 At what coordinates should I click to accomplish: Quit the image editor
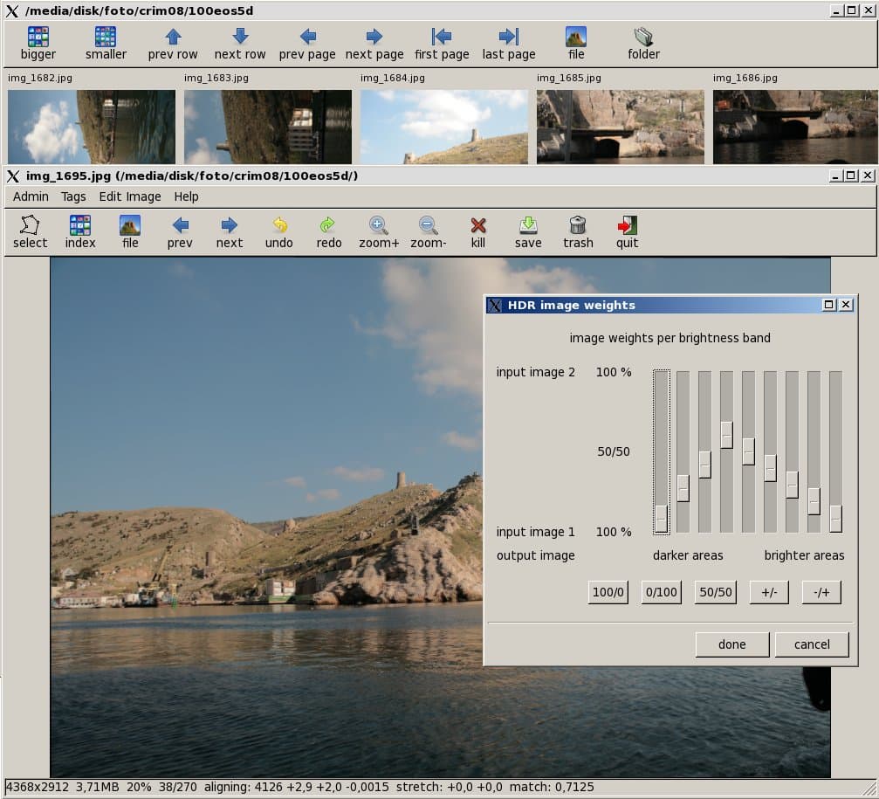coord(627,225)
